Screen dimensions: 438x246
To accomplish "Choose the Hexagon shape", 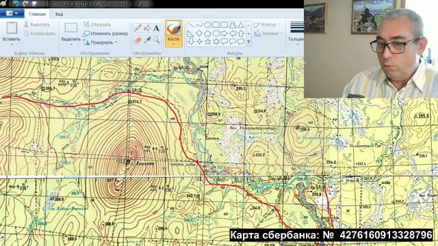I will [x=216, y=33].
